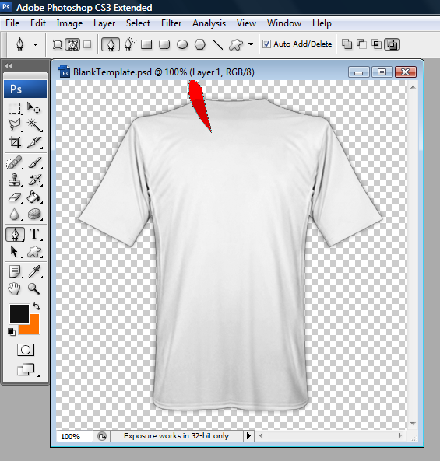Open the Pen tool preset picker dropdown
The height and width of the screenshot is (461, 440).
pos(35,44)
